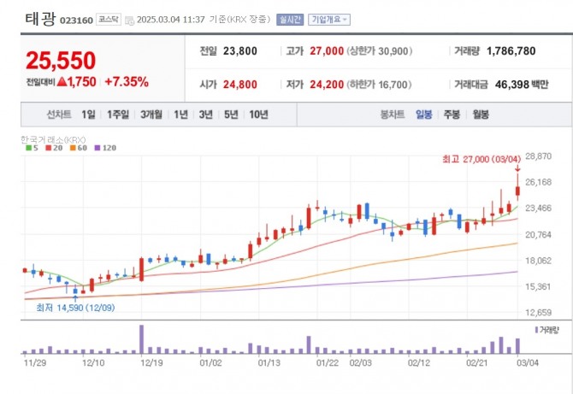The image size is (573, 394).
Task: Click the current price 25,550
Action: click(61, 60)
